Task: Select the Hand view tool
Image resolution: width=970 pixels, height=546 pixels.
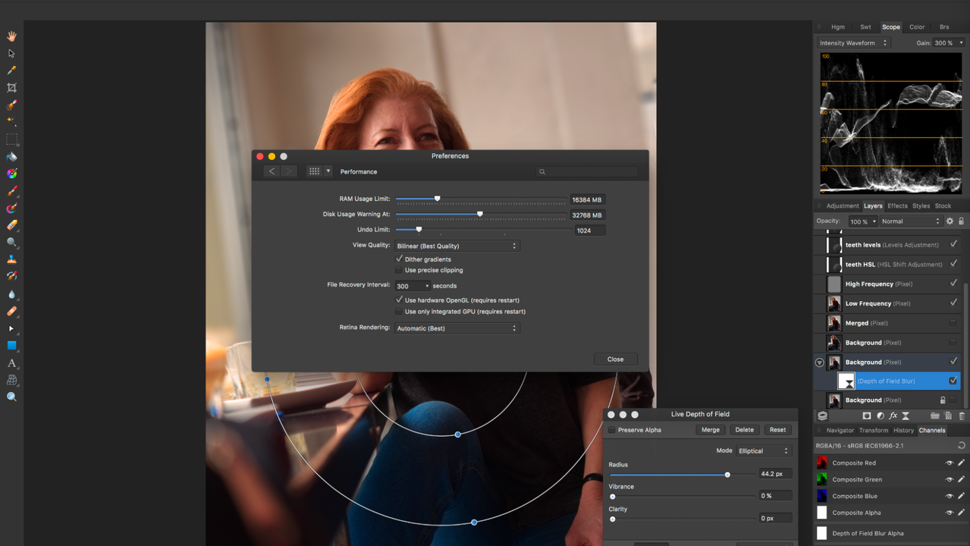Action: click(11, 36)
